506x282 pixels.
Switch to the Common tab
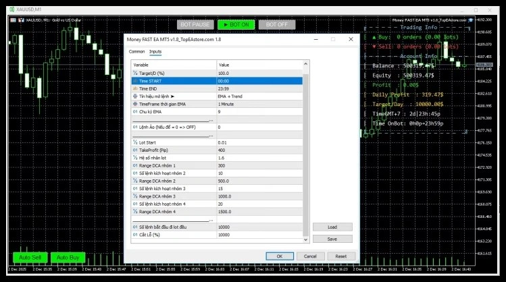click(x=136, y=51)
